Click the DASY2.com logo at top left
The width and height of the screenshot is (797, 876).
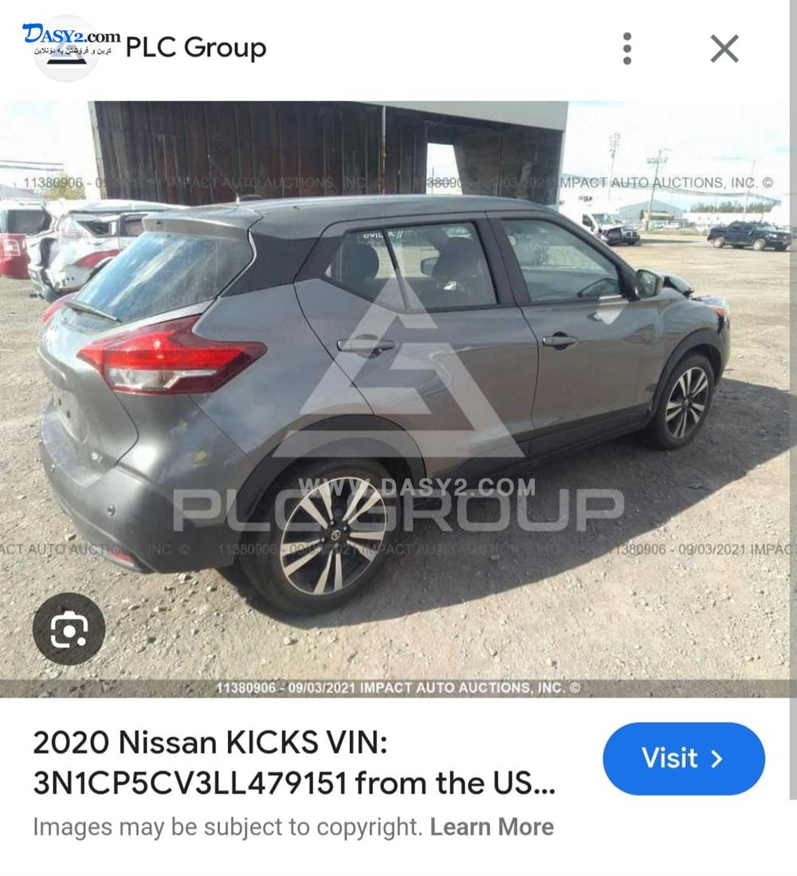click(71, 38)
